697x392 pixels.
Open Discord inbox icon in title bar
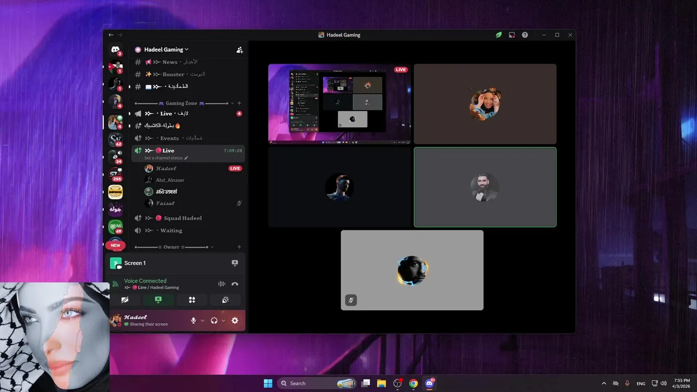[x=512, y=35]
